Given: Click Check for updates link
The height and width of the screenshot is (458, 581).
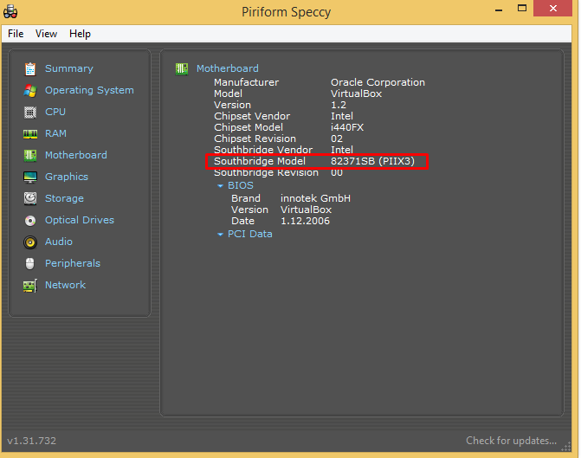Looking at the screenshot, I should [511, 441].
